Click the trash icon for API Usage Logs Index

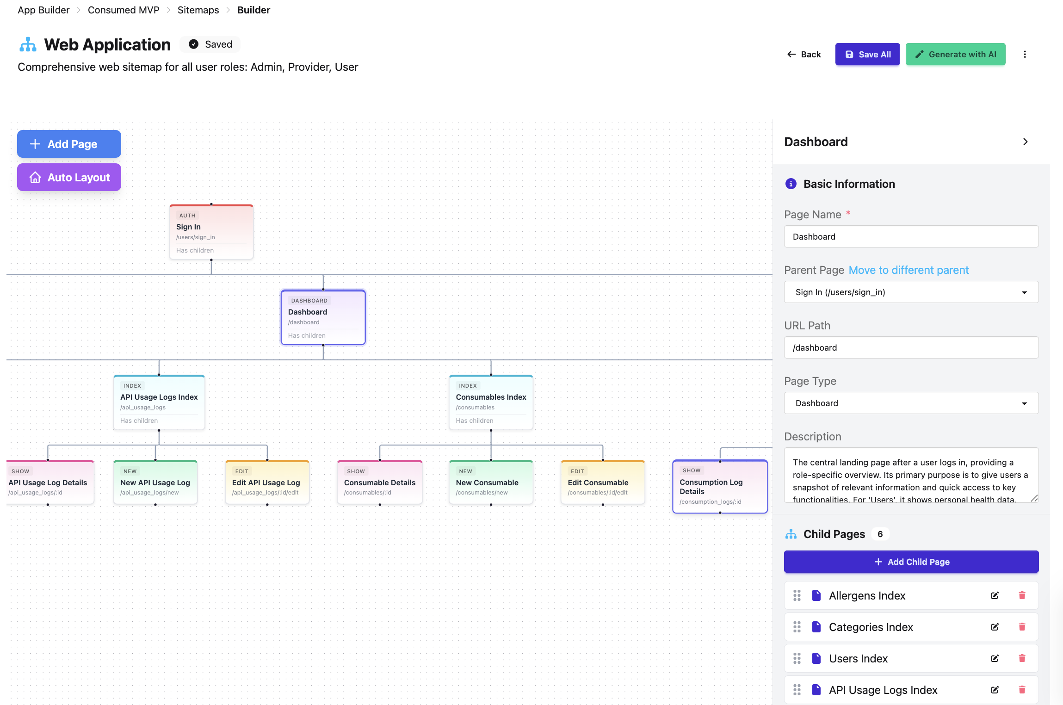[1022, 689]
